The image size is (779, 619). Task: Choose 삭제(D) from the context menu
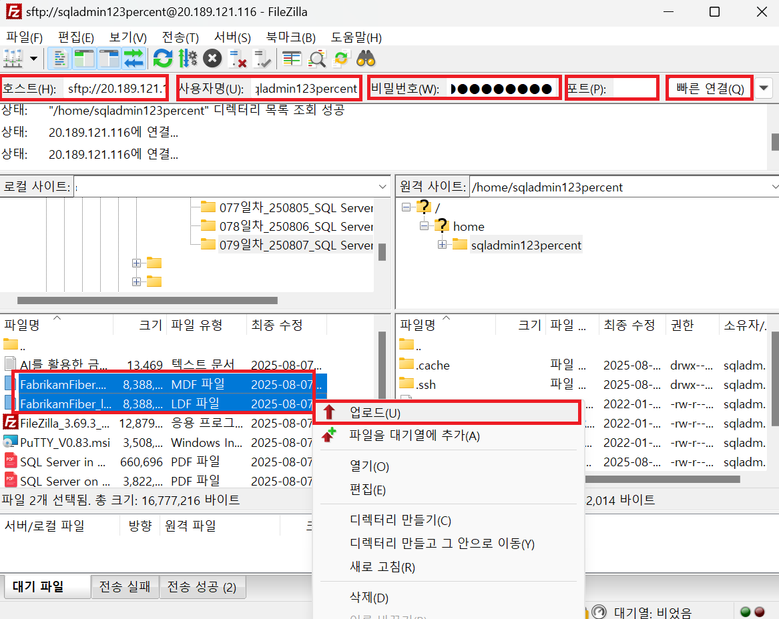[447, 598]
